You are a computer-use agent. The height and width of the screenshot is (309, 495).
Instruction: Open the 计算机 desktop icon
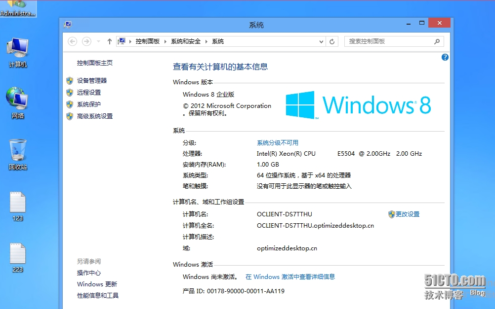point(18,52)
